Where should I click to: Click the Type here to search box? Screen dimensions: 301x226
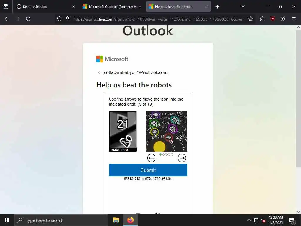pyautogui.click(x=61, y=220)
